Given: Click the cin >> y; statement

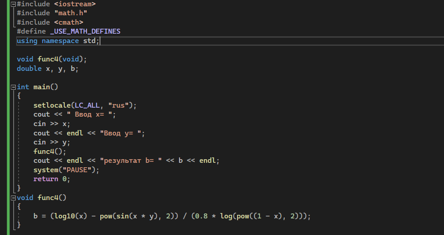Looking at the screenshot, I should point(52,142).
